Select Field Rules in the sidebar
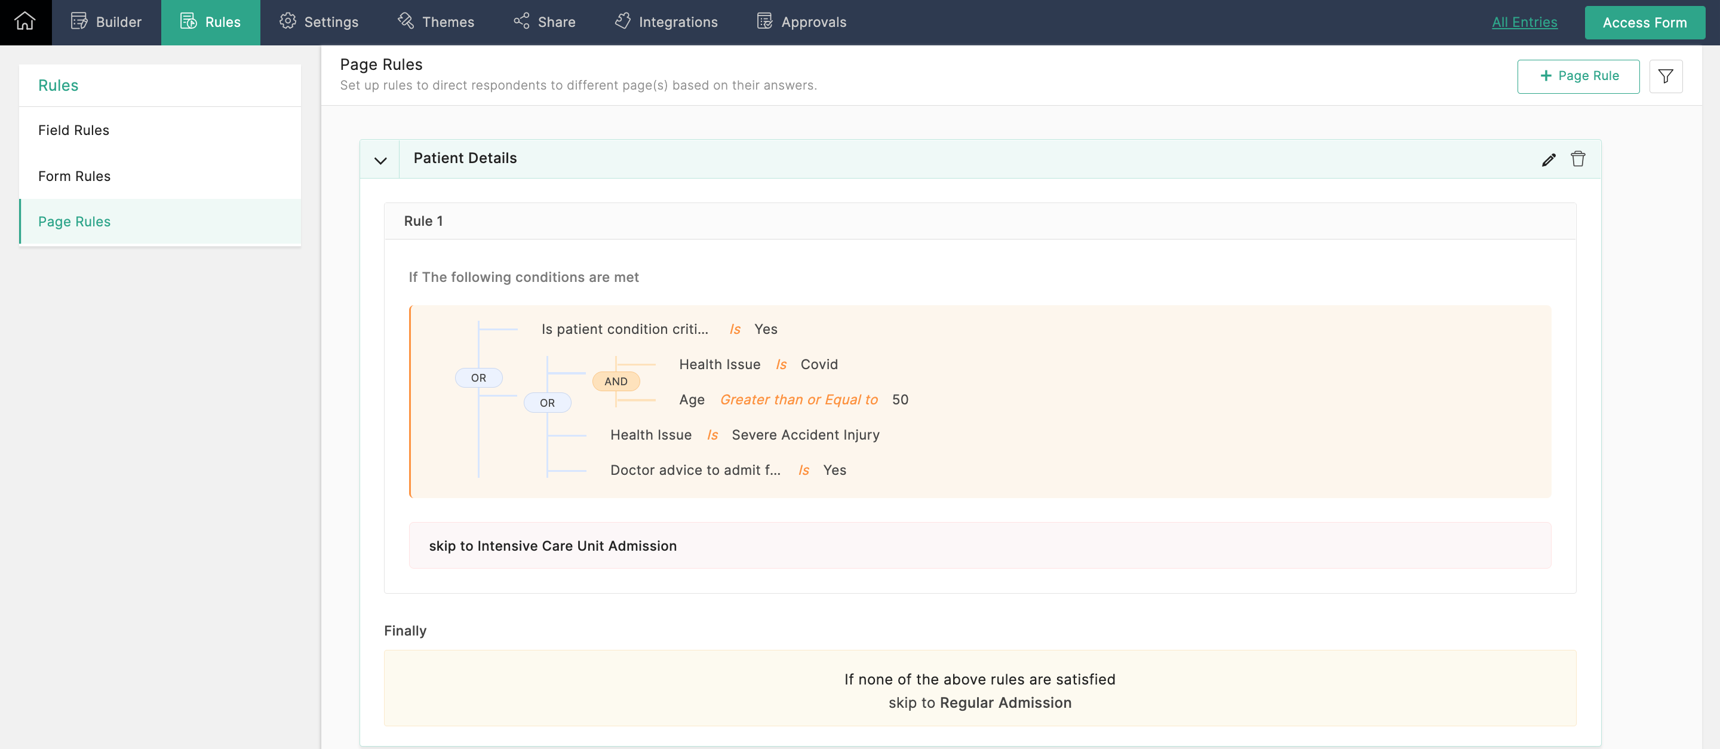The height and width of the screenshot is (749, 1720). click(73, 130)
